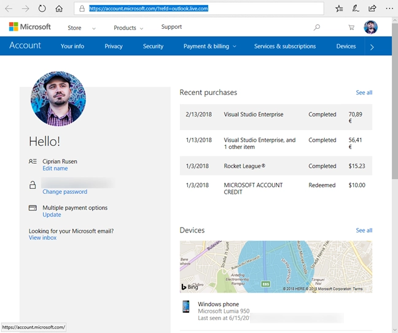
Task: Select the MICROSOFT ACCOUNT CREDIT row
Action: tap(276, 188)
